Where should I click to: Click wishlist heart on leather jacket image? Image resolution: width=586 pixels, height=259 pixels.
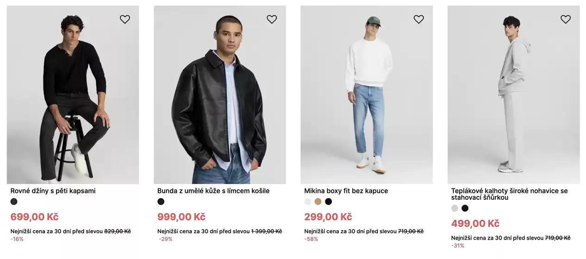pos(272,19)
